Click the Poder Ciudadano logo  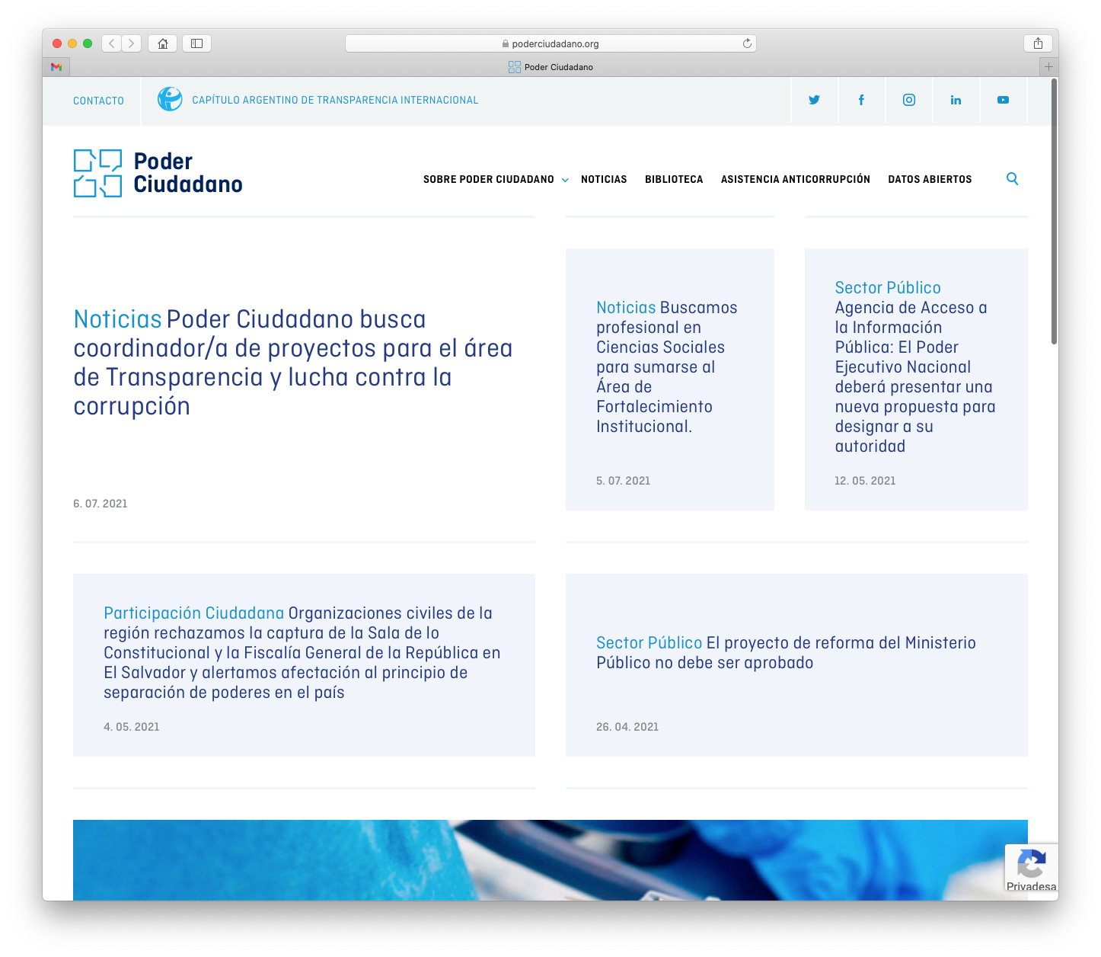coord(158,173)
